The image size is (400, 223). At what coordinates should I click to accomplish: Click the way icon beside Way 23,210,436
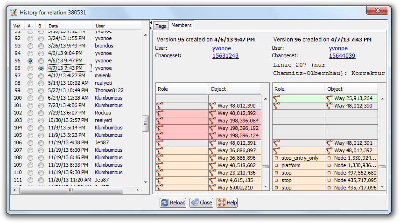tap(212, 173)
